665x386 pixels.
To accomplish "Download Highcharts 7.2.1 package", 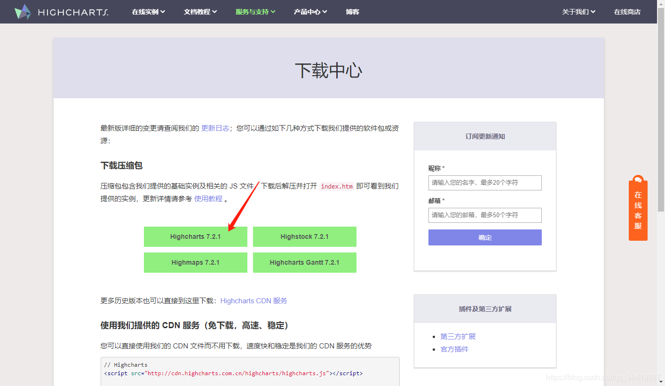I will pos(196,236).
